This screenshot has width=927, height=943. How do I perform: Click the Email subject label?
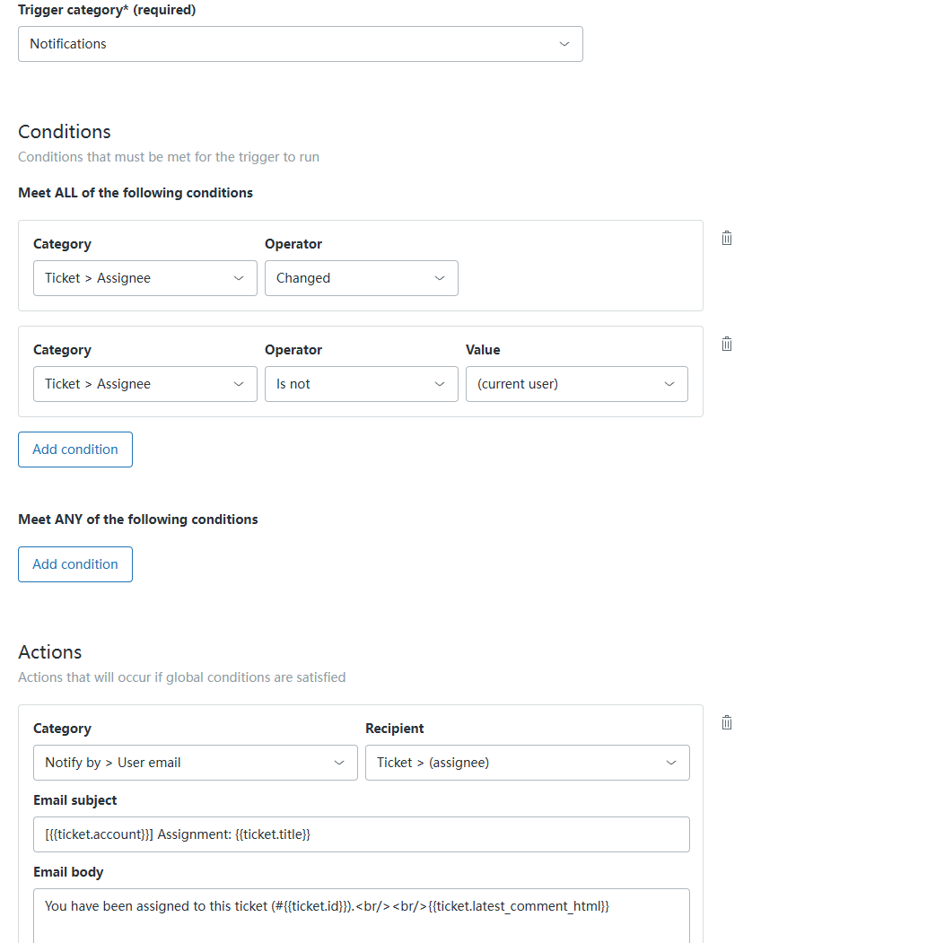click(x=75, y=800)
